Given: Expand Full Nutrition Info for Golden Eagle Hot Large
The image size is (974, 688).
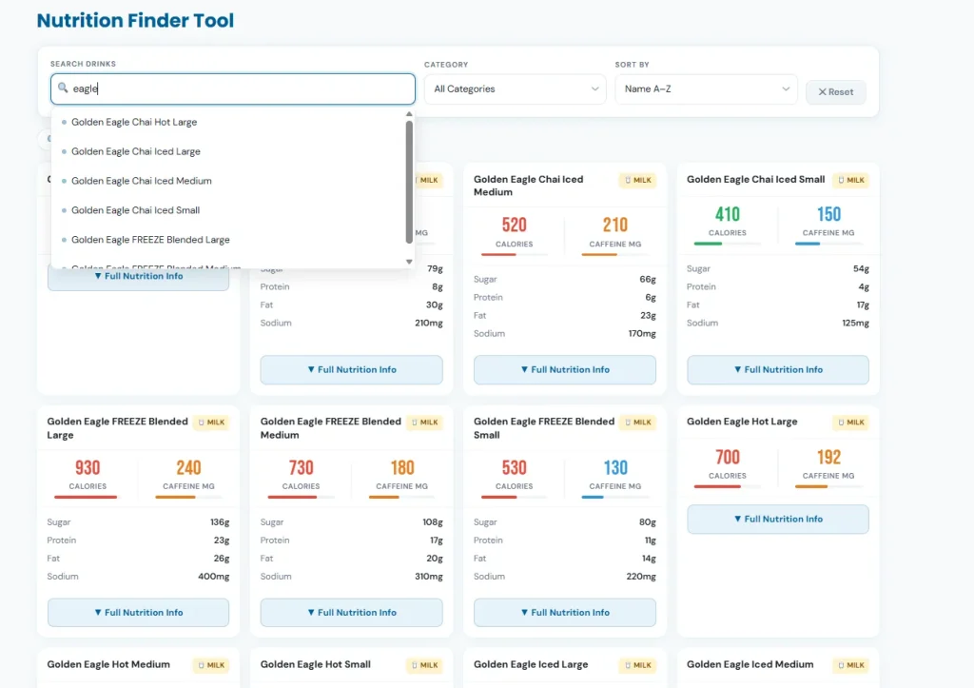Looking at the screenshot, I should [x=777, y=520].
